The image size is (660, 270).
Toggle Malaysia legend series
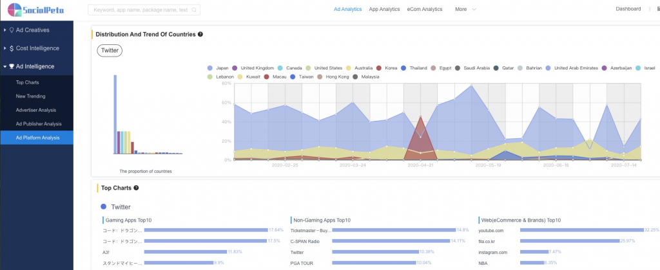(365, 77)
